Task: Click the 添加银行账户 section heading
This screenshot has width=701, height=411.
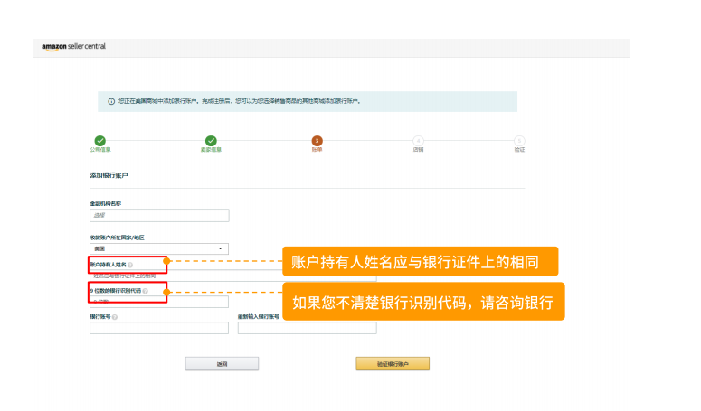Action: click(x=109, y=175)
